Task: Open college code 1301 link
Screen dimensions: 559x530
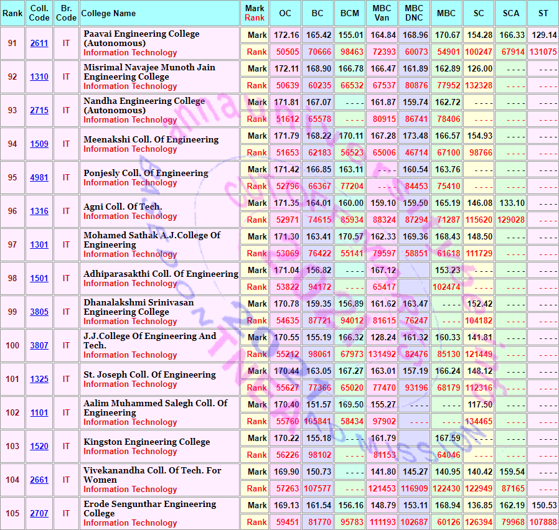Action: (39, 244)
